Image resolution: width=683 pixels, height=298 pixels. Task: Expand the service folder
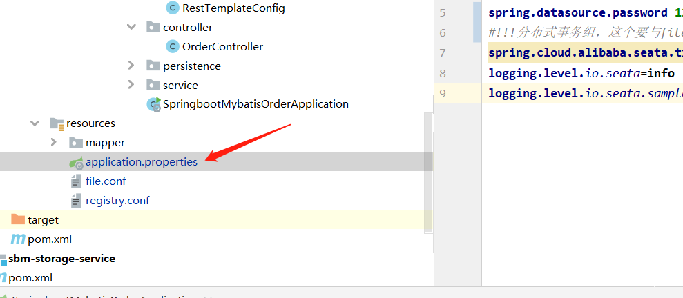click(131, 84)
